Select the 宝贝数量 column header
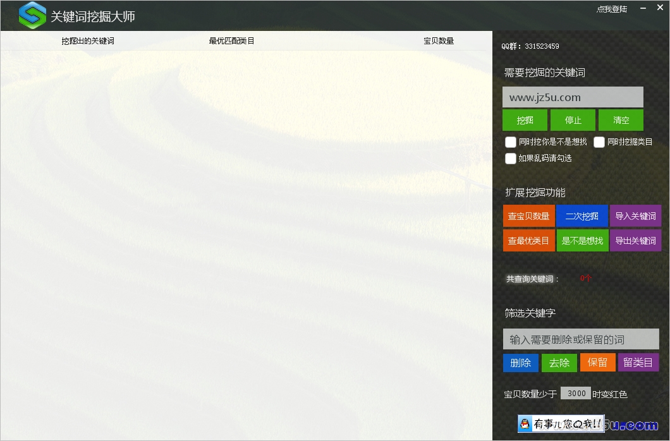Viewport: 670px width, 441px height. click(x=439, y=41)
